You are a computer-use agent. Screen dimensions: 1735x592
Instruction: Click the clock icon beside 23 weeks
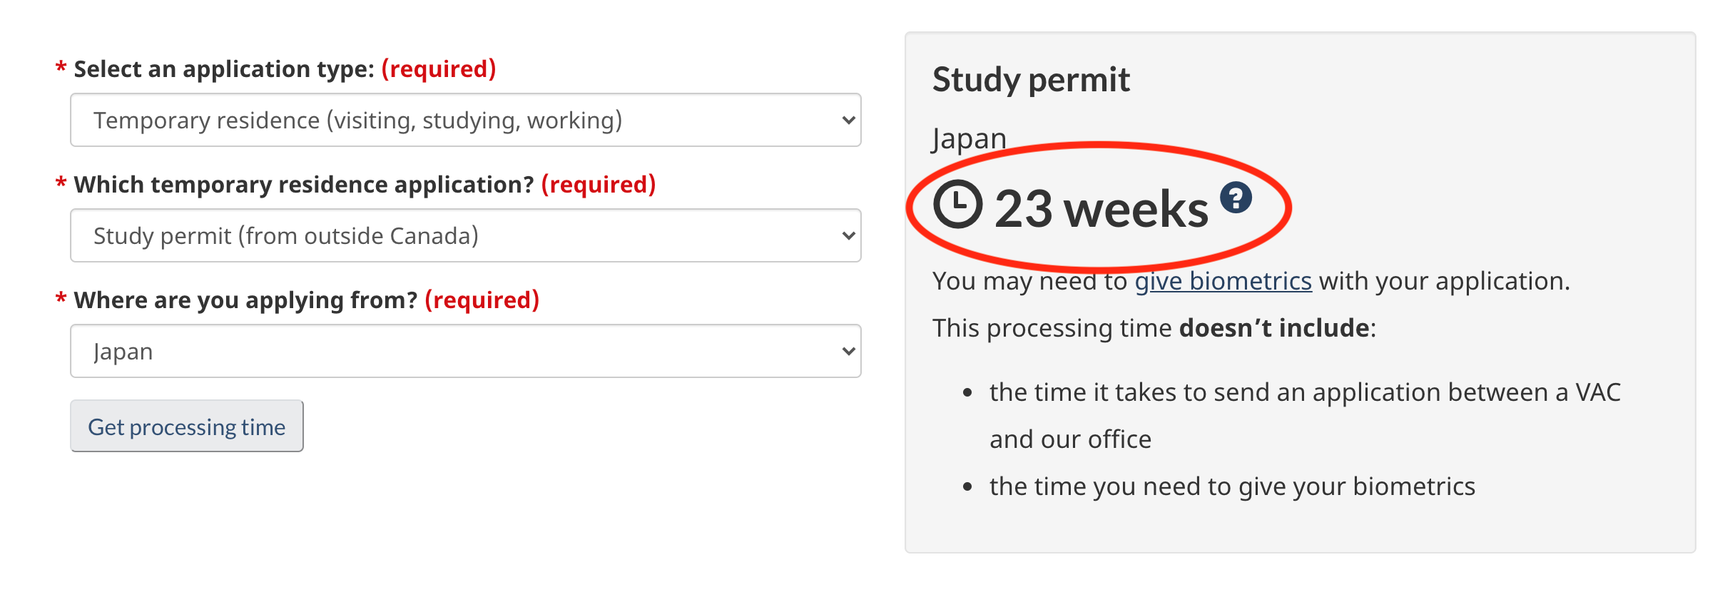957,205
